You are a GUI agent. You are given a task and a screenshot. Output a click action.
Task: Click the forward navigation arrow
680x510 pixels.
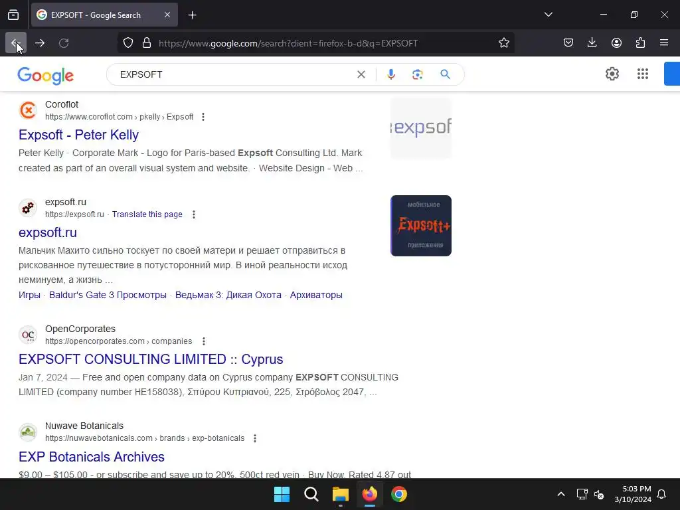40,43
